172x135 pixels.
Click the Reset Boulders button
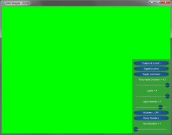click(x=151, y=118)
